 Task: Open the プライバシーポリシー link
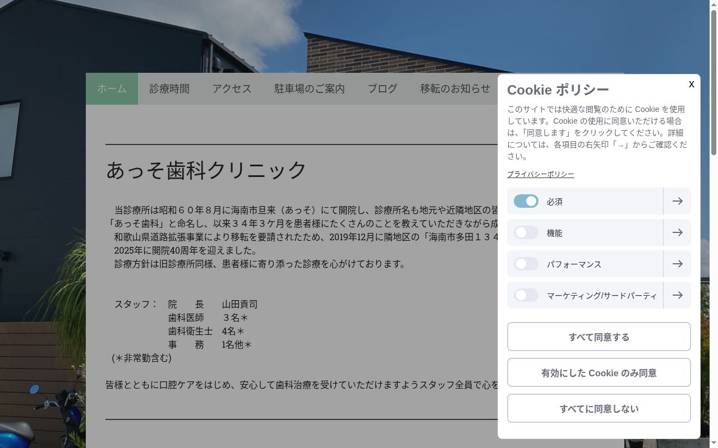(541, 174)
